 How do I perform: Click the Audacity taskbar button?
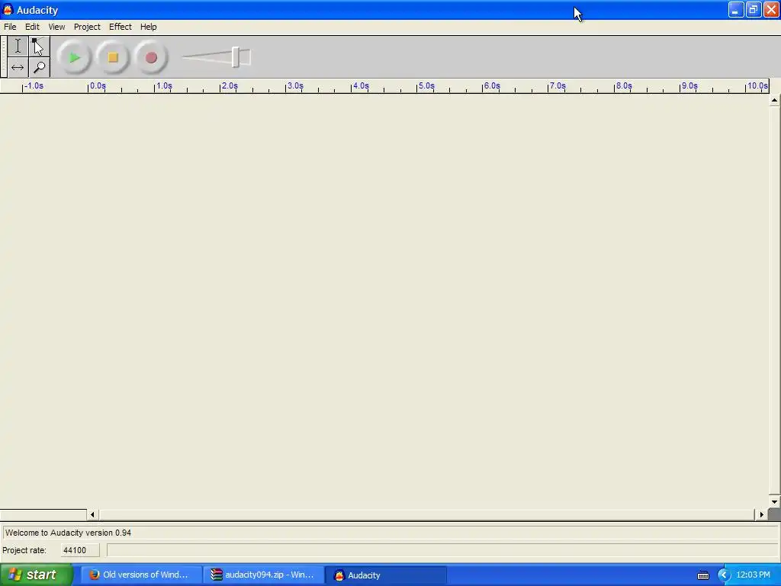click(x=386, y=575)
